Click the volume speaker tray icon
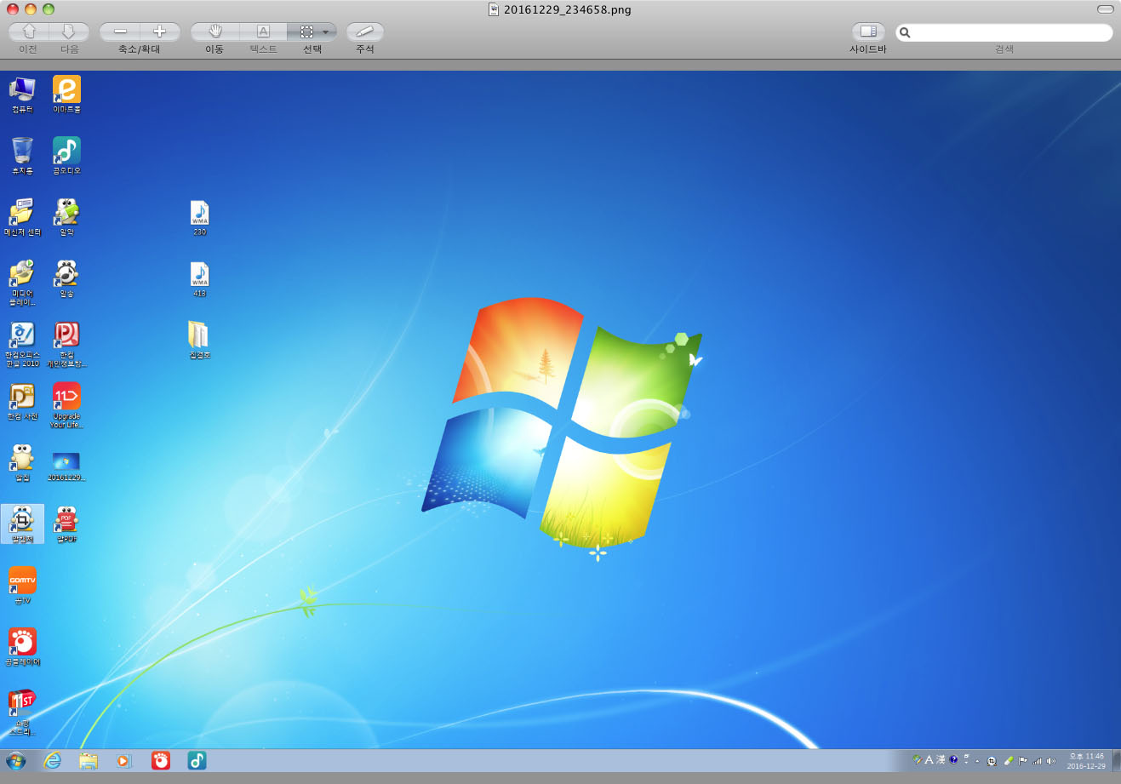 pos(1051,761)
